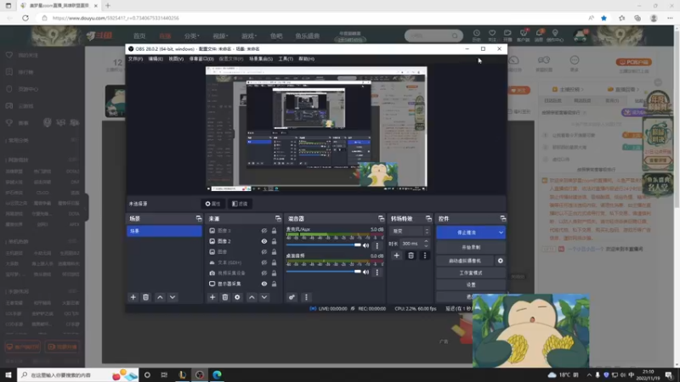Pop out the Audio Mixer dock icon
680x382 pixels.
pyautogui.click(x=381, y=219)
